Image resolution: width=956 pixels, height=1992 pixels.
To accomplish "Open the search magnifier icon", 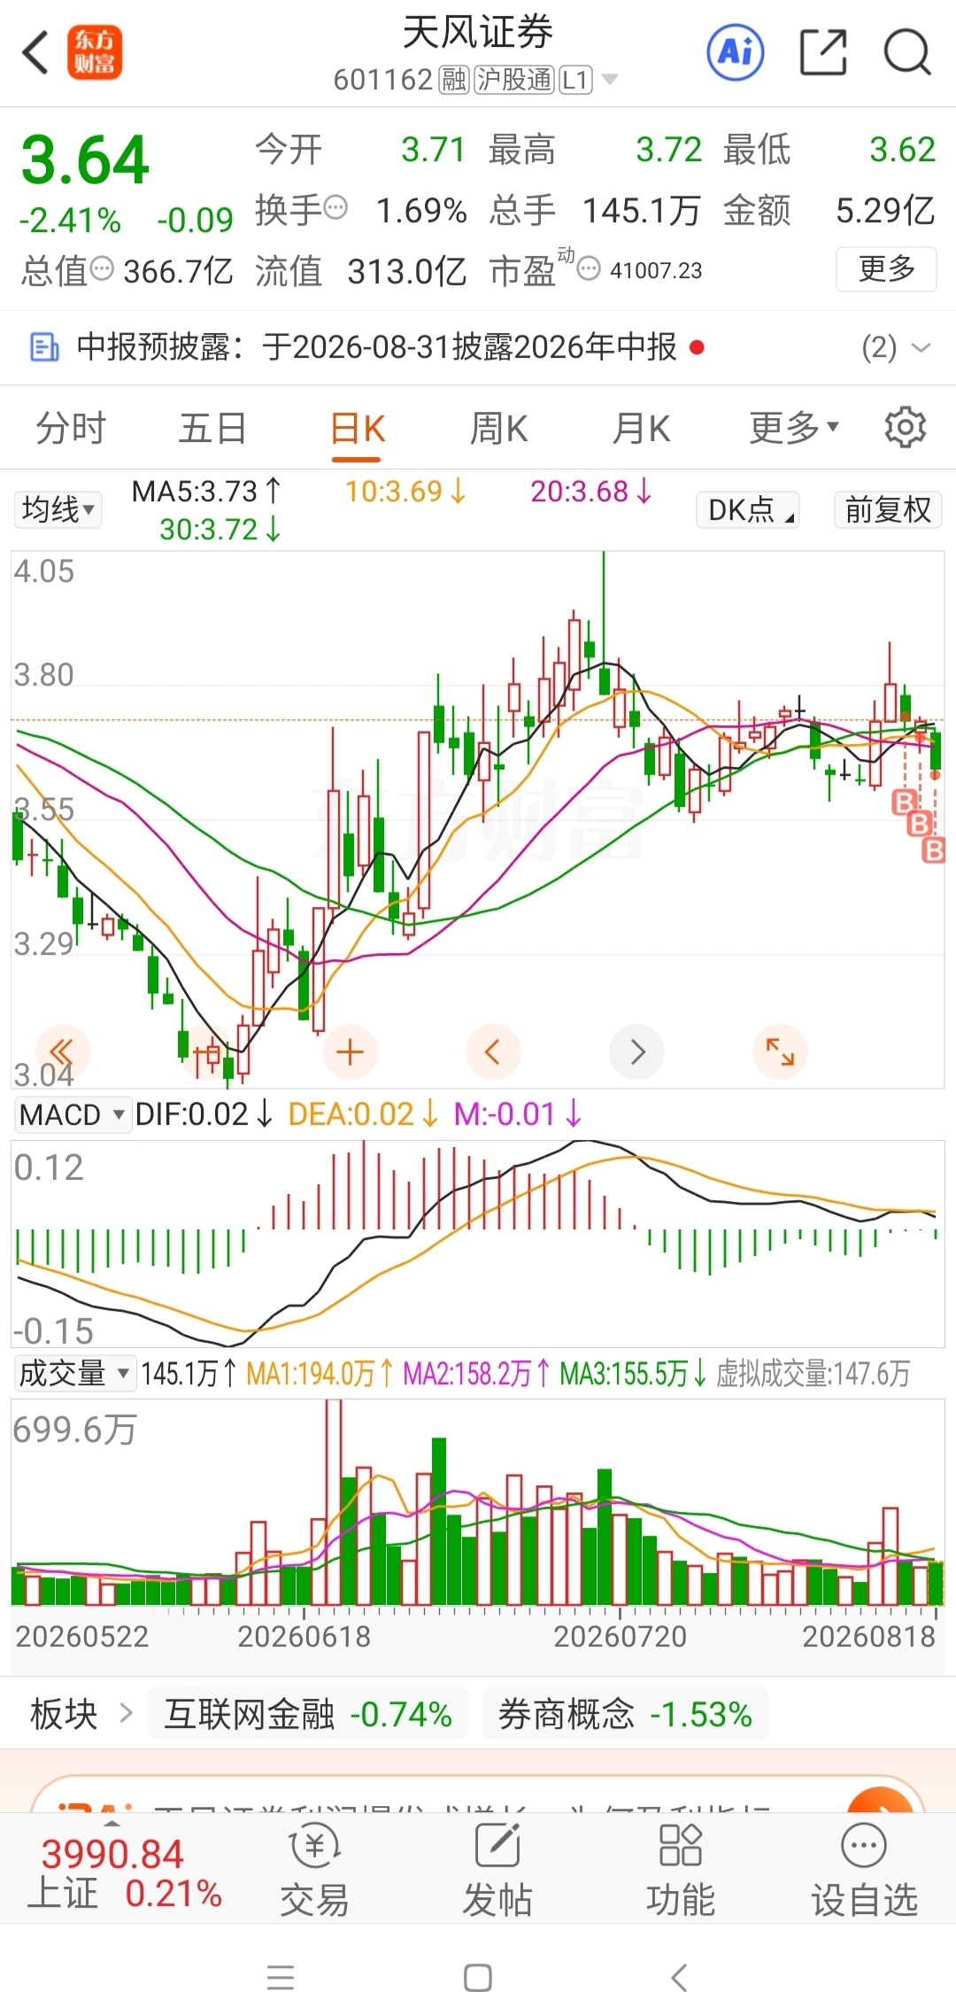I will click(907, 52).
